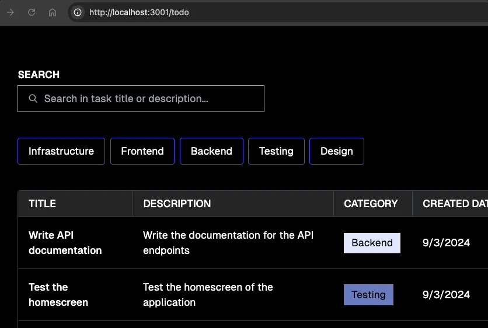
Task: Click the SEARCH heading label
Action: pyautogui.click(x=39, y=75)
